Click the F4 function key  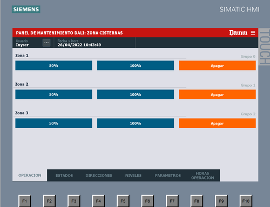(x=98, y=201)
